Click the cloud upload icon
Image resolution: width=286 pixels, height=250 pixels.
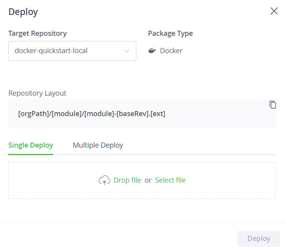click(104, 180)
